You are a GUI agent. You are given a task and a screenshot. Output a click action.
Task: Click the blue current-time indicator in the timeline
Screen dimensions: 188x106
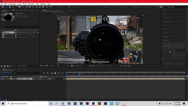[x=80, y=74]
